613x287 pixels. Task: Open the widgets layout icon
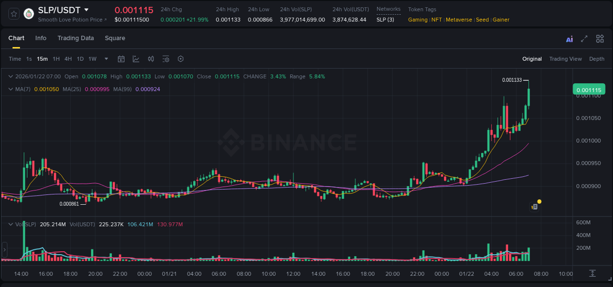pos(600,39)
